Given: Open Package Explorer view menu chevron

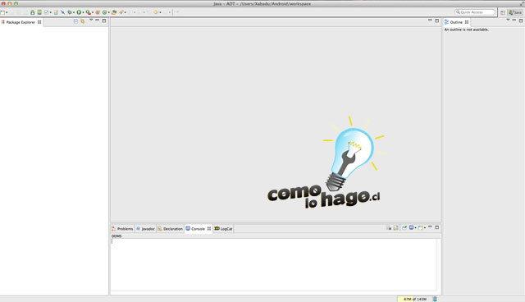Looking at the screenshot, I should [x=91, y=20].
